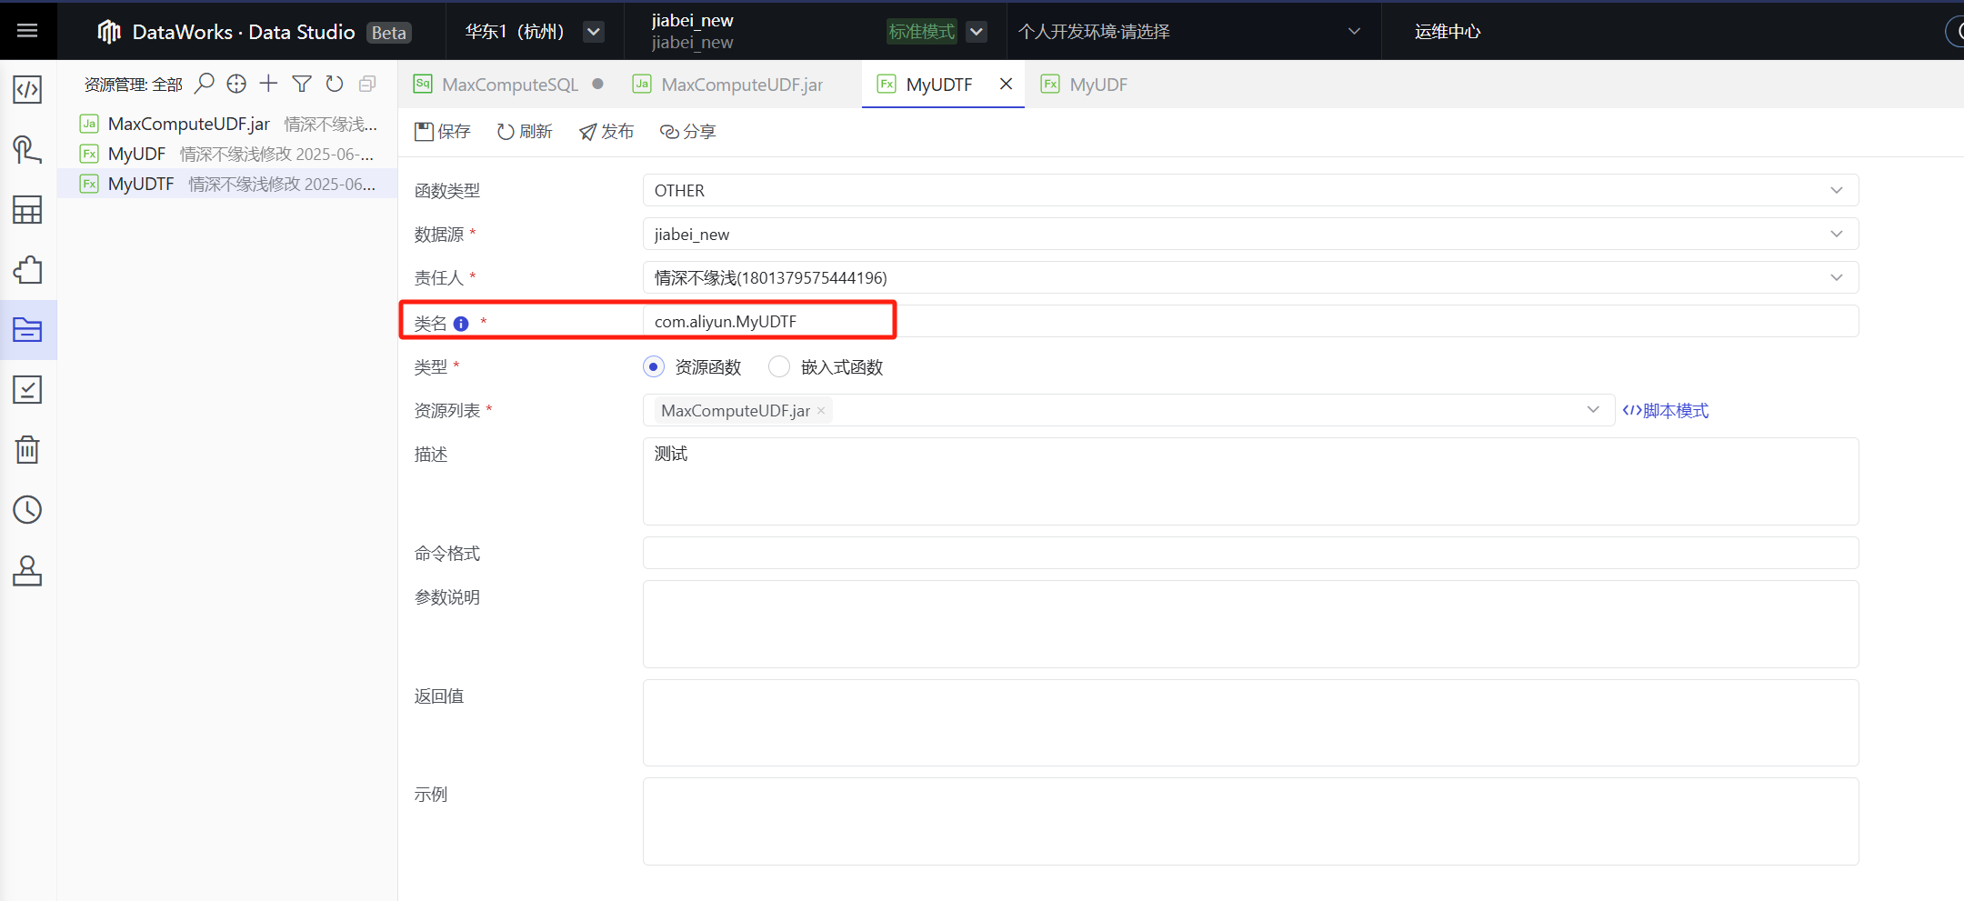Screen dimensions: 1964x901
Task: Open the code development sidebar icon
Action: point(27,90)
